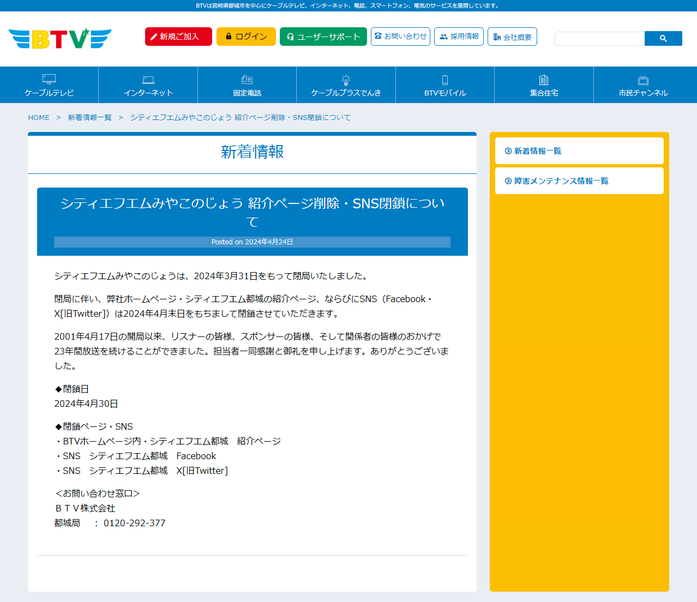Click the top banner BTV description text
Image resolution: width=697 pixels, height=602 pixels.
348,5
